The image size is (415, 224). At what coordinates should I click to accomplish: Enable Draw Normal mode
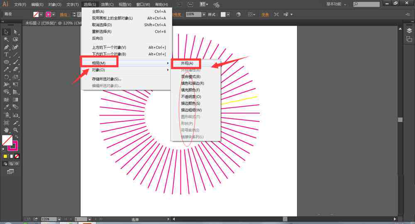coord(5,164)
